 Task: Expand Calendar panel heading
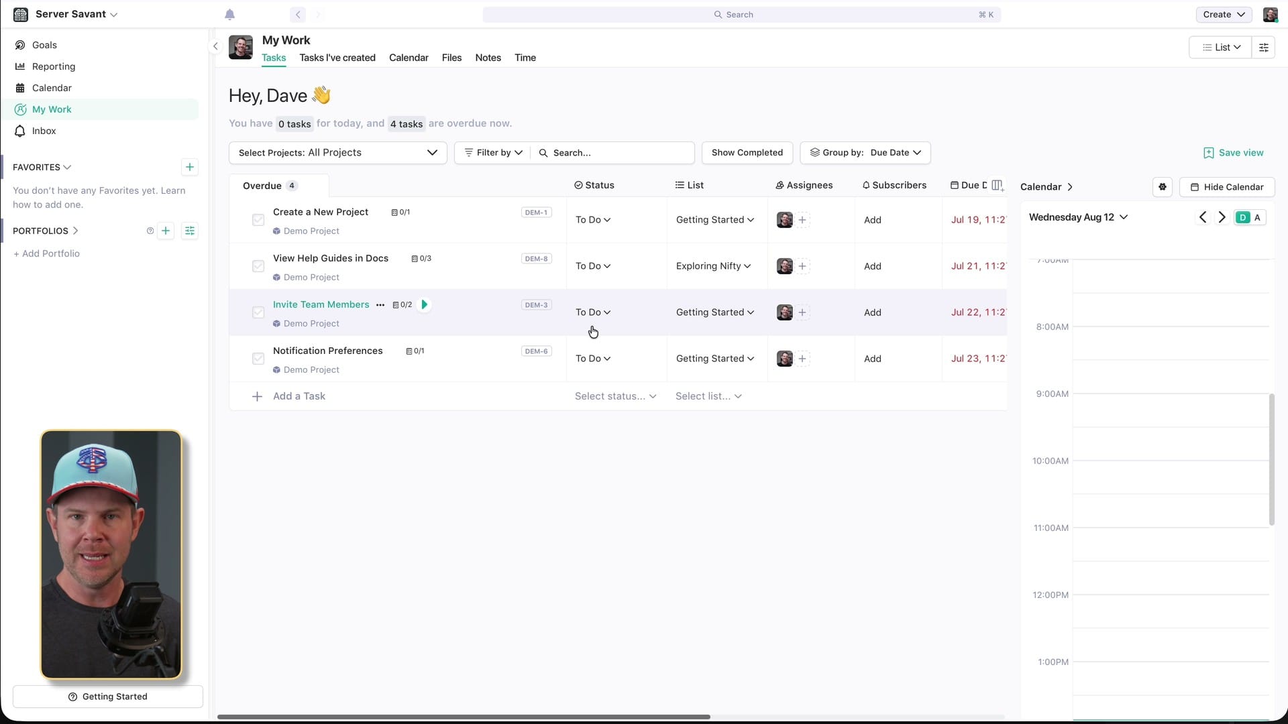tap(1046, 187)
